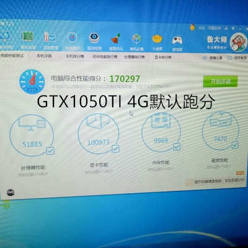
Task: Switch to 手机排行榜 tab
Action: [74, 56]
